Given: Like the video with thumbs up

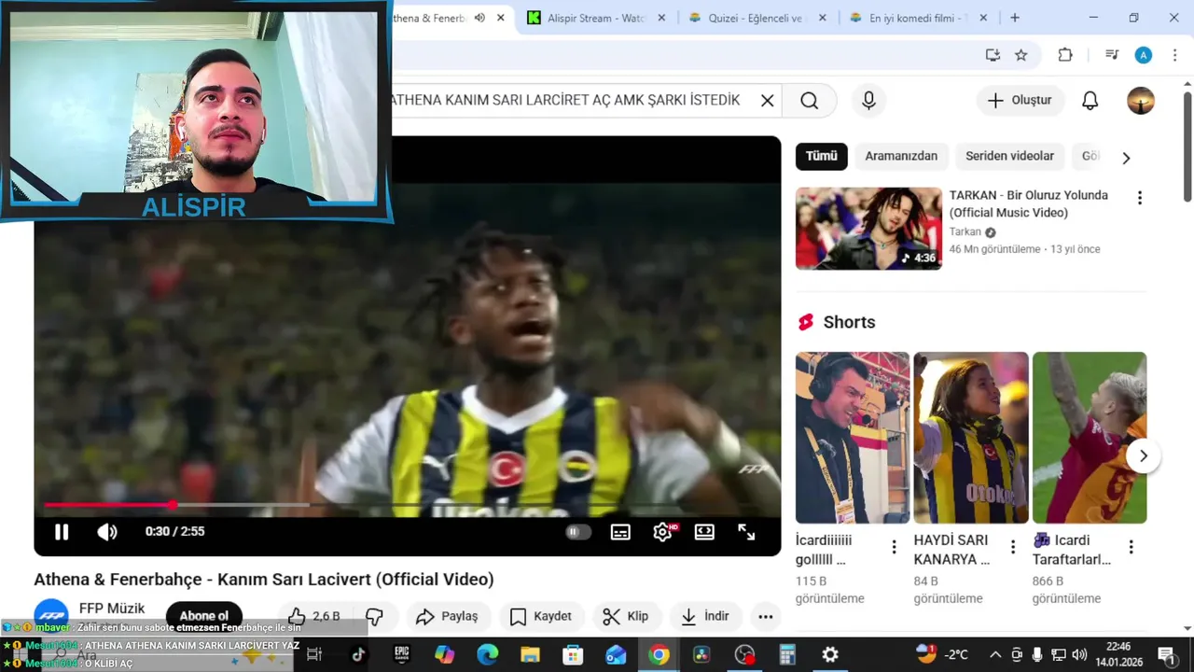Looking at the screenshot, I should coord(314,616).
